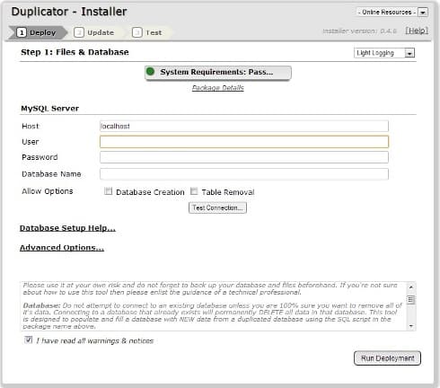
Task: Expand Database Setup Help section
Action: point(67,228)
